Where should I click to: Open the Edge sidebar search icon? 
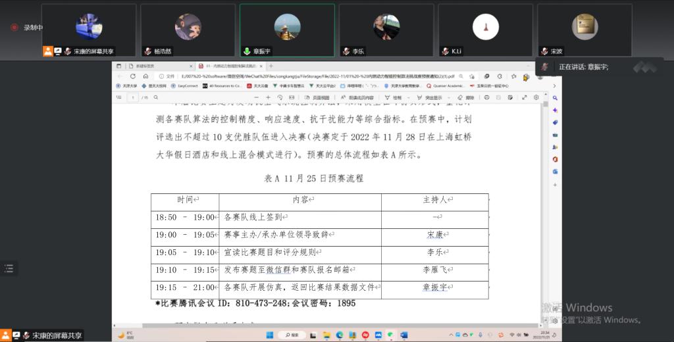(555, 97)
